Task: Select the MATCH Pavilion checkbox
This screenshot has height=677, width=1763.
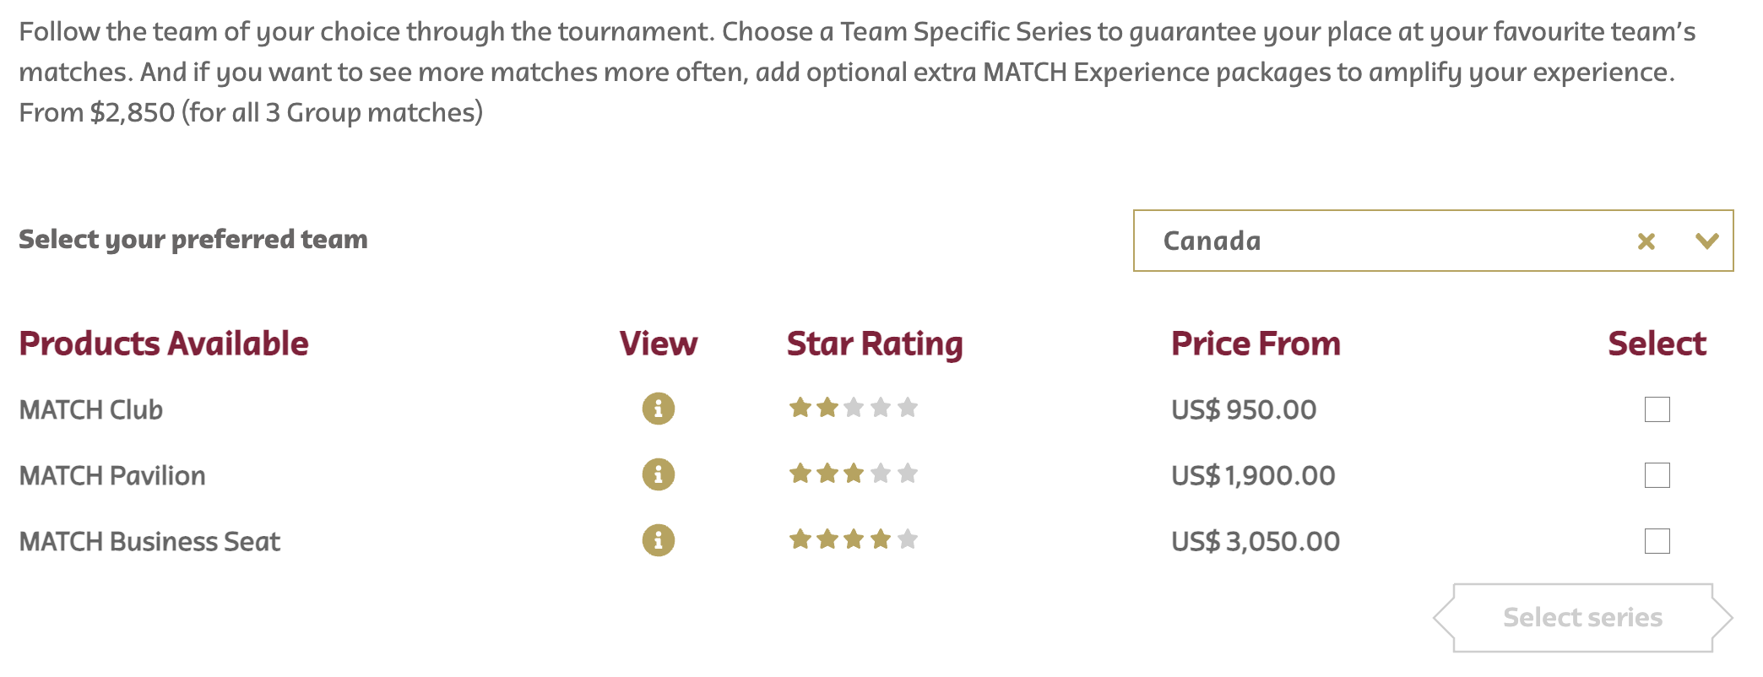Action: pyautogui.click(x=1657, y=475)
